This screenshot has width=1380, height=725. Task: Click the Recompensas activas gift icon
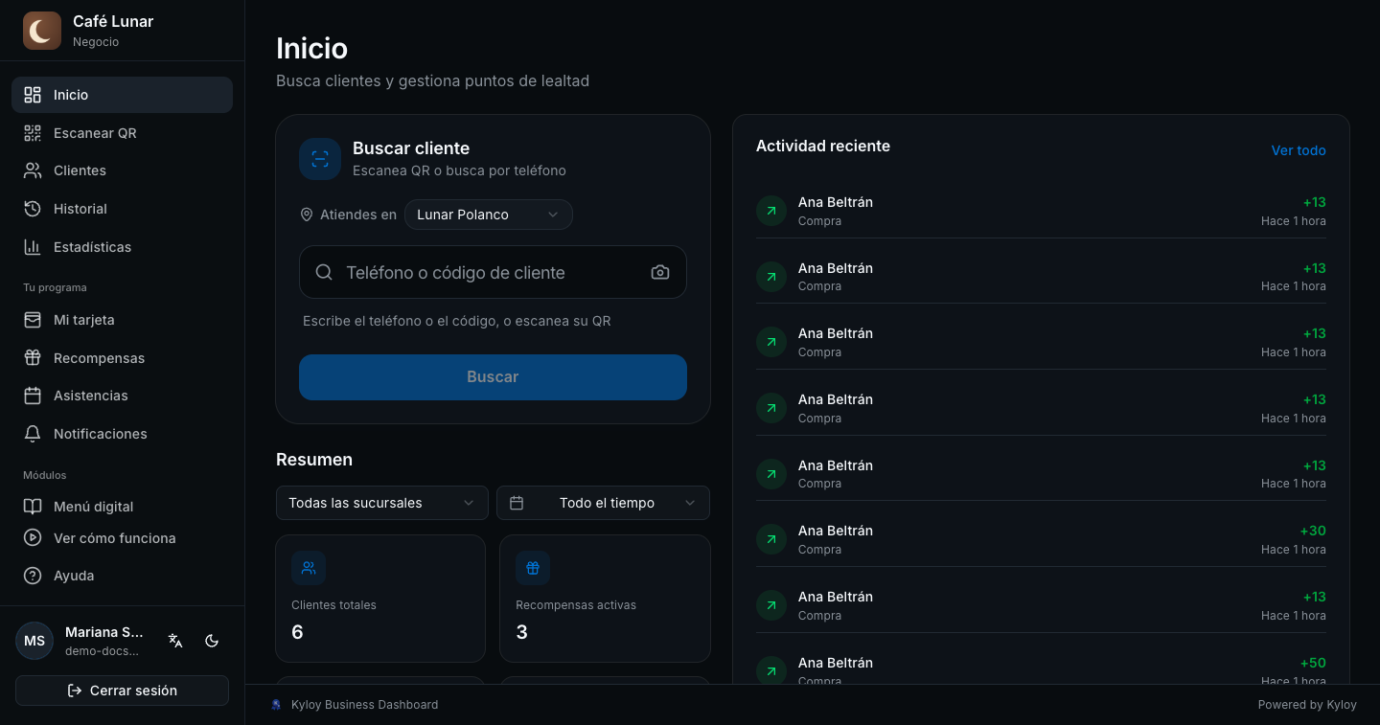point(533,568)
